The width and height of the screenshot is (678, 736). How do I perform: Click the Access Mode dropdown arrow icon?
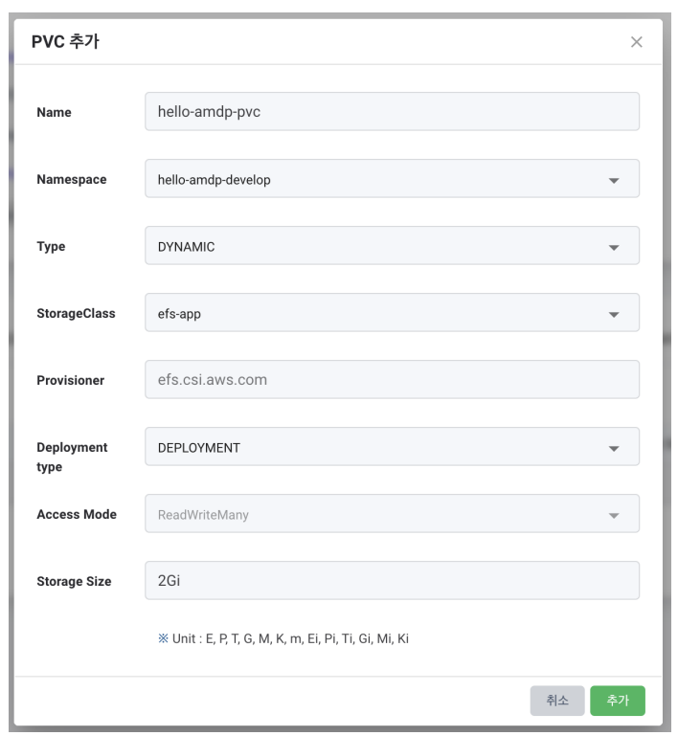(x=613, y=515)
